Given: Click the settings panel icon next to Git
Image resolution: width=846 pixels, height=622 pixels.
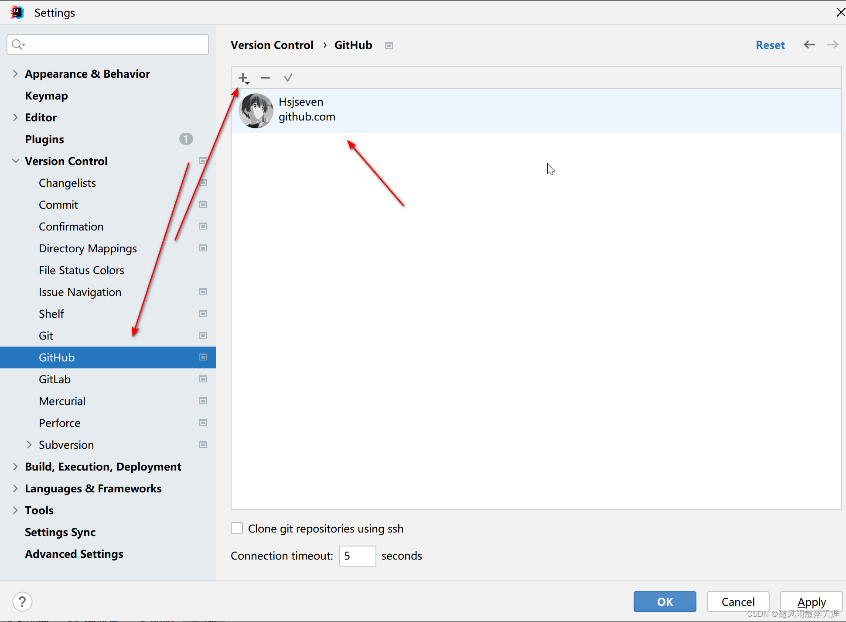Looking at the screenshot, I should 204,335.
